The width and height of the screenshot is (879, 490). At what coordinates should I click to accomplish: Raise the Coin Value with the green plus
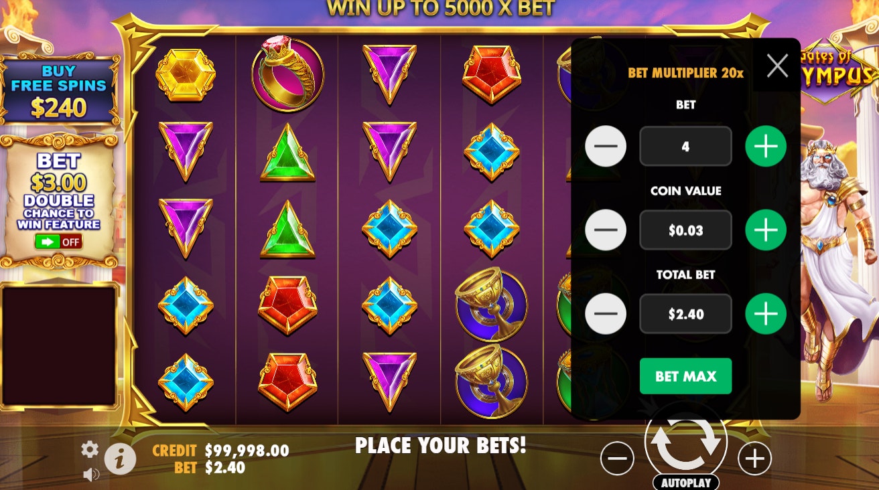point(766,230)
